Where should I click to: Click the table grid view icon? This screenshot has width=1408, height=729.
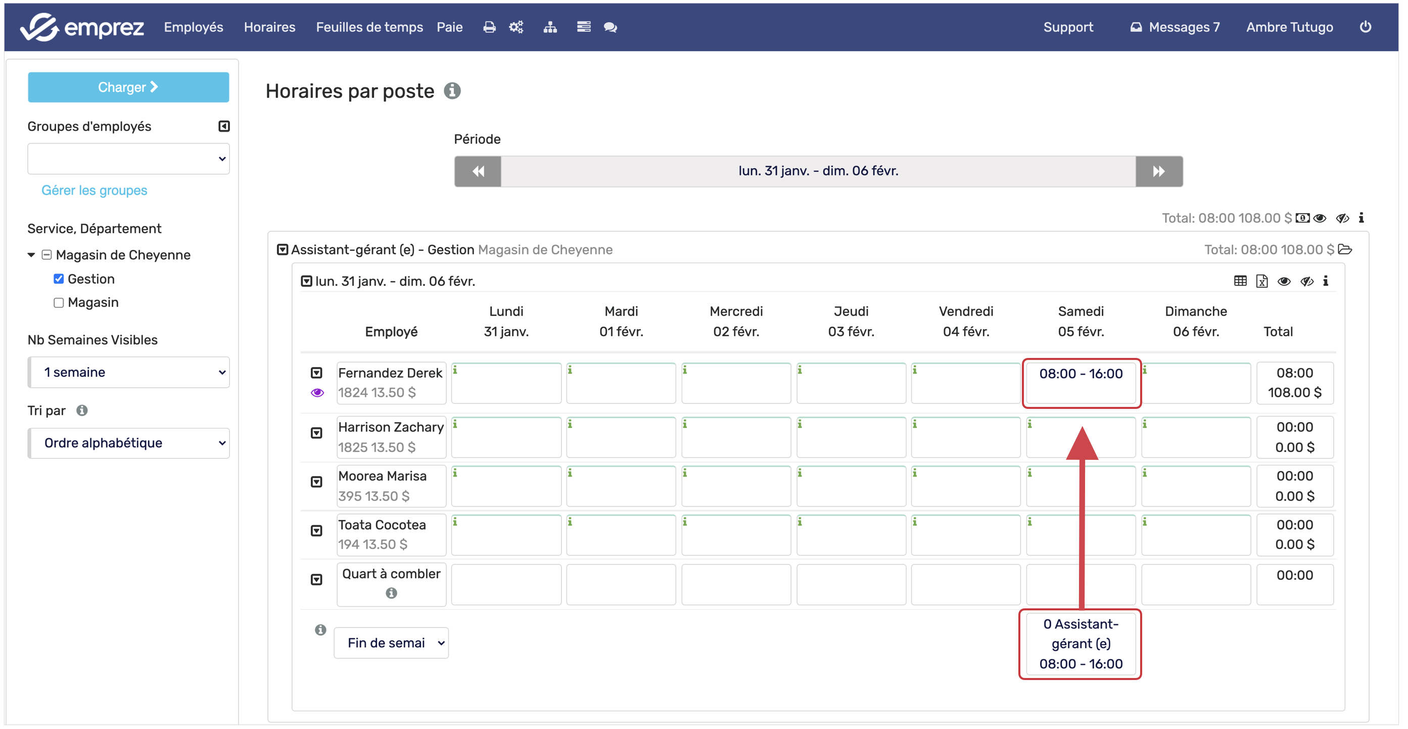[1240, 281]
